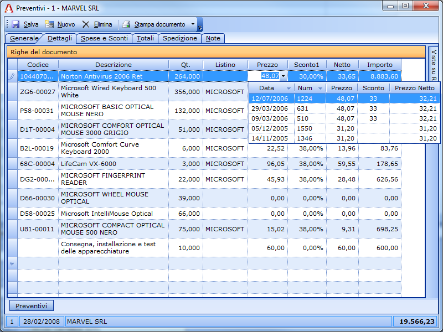This screenshot has height=332, width=443.
Task: Select price history row dated 05/12/2005
Action: (344, 128)
